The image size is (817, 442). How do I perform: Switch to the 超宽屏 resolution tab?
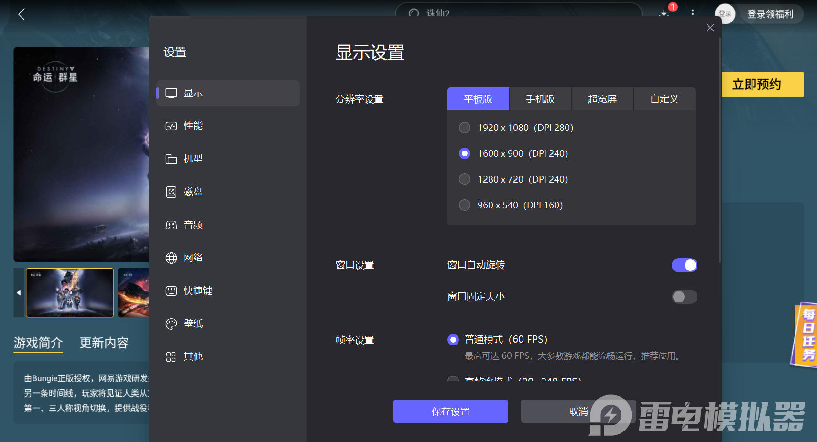602,99
